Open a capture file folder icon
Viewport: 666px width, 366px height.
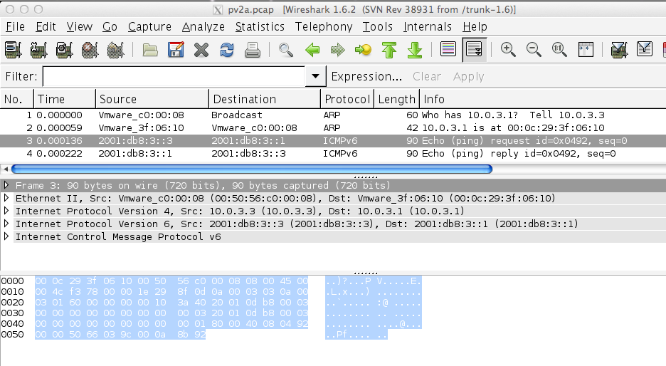(x=150, y=50)
